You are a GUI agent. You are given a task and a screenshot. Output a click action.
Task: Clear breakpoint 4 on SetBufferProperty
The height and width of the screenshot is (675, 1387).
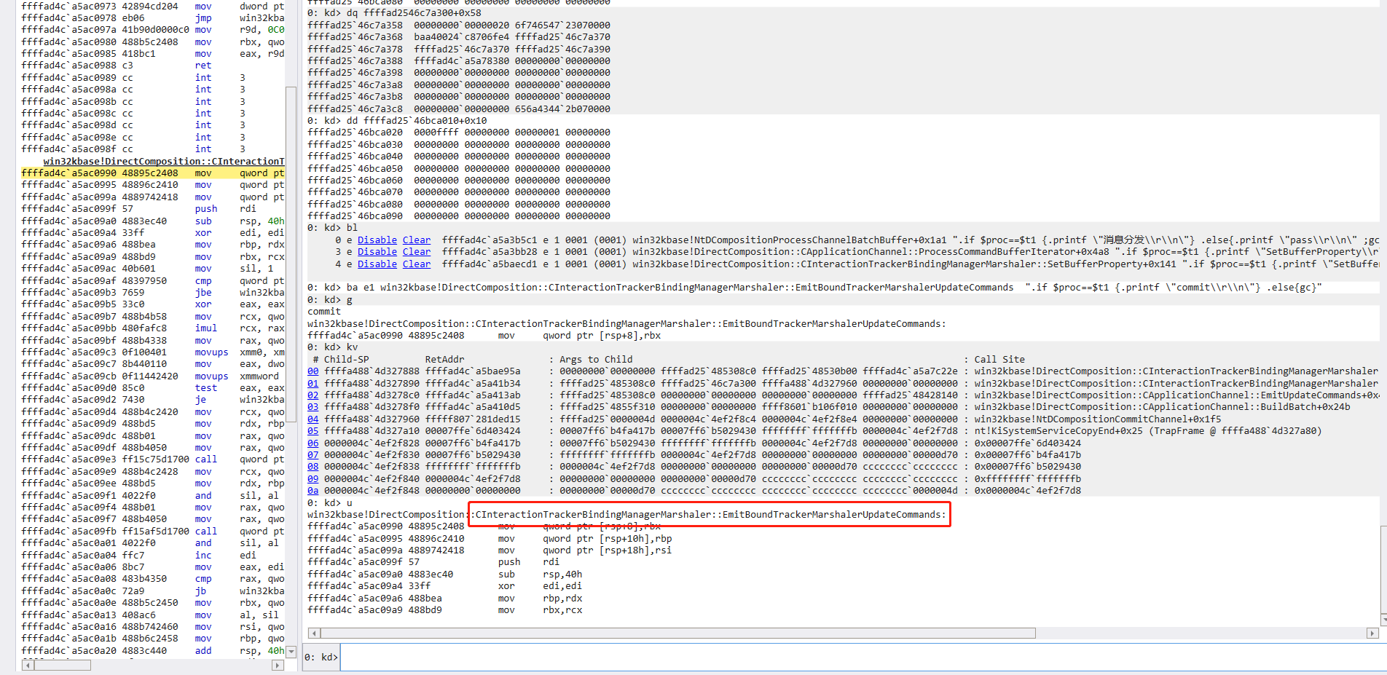coord(416,264)
